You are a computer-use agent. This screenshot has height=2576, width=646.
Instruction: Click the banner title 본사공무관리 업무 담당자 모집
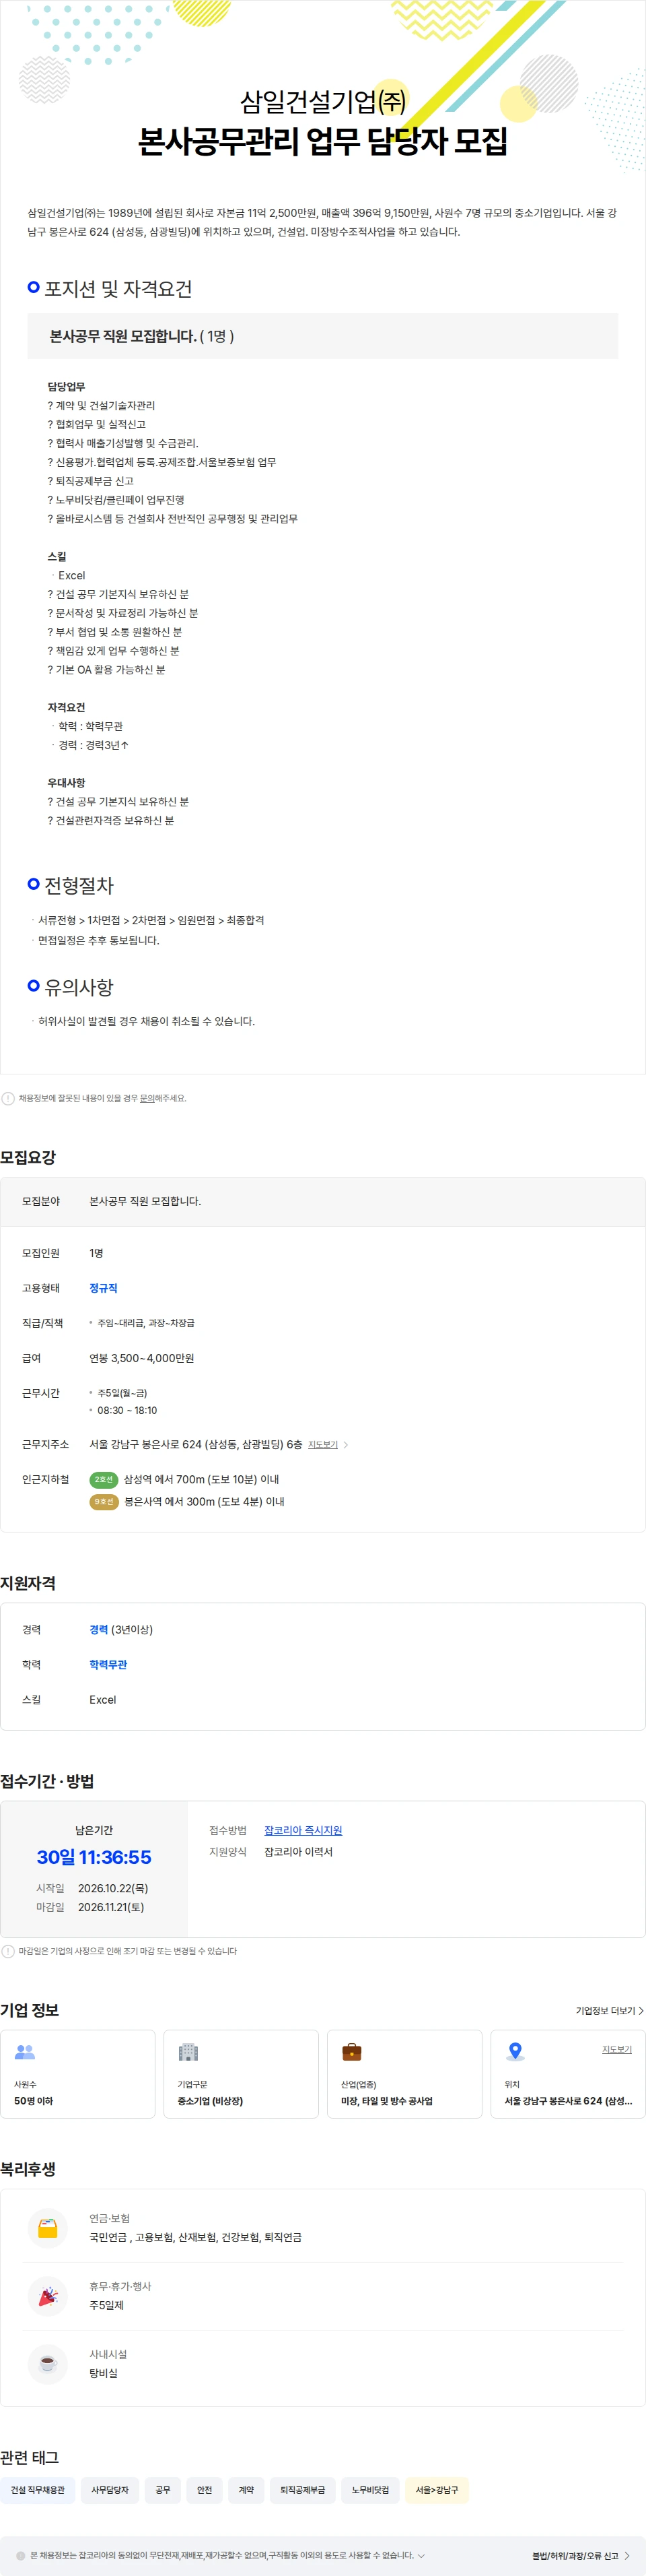pos(322,141)
